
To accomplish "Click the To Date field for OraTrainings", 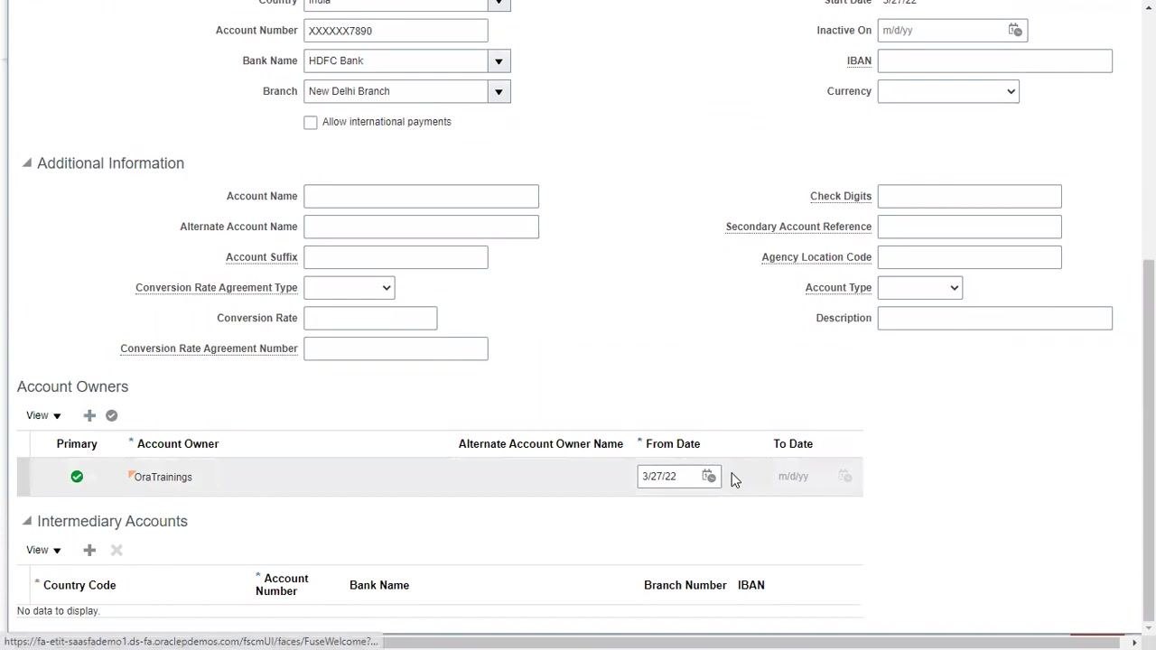I will tap(806, 477).
